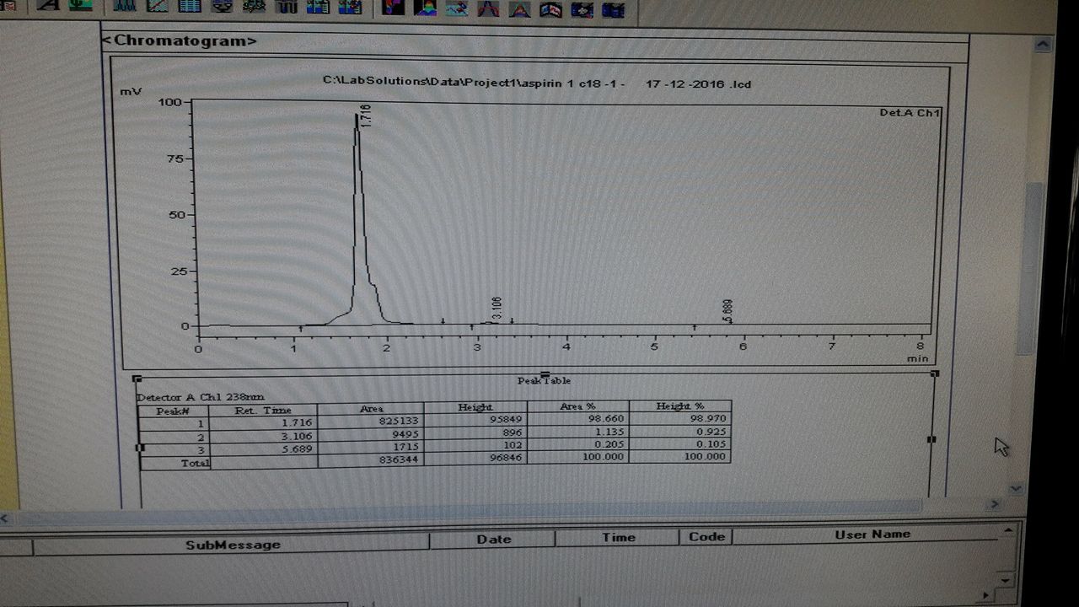Click report vertical scrollbar down arrow
This screenshot has width=1079, height=607.
point(1016,488)
